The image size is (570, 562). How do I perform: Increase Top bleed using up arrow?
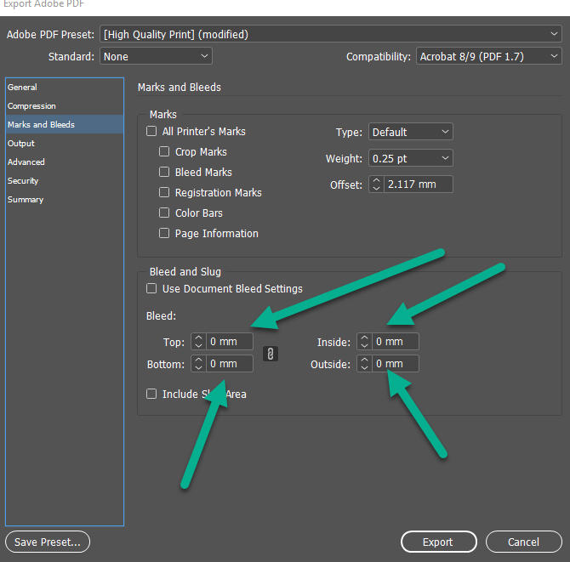(x=198, y=338)
